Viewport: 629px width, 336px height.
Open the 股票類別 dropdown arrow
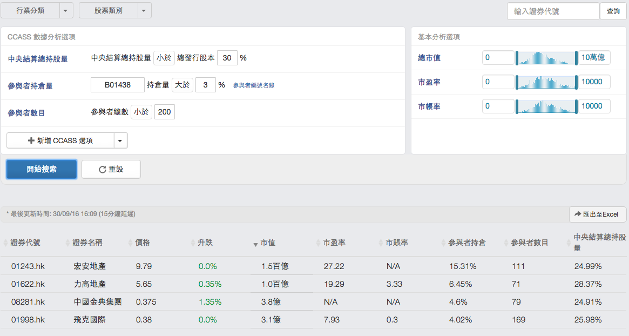(x=144, y=10)
